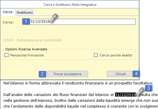The width and height of the screenshot is (158, 109).
Task: Click the Cerca: label left of the field
Action: tap(8, 22)
